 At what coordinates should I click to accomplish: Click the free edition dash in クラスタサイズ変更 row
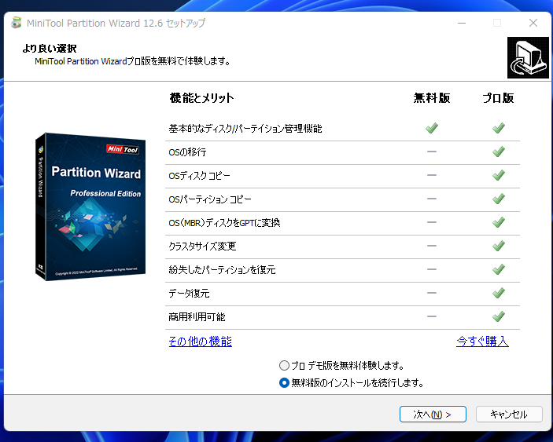click(432, 246)
